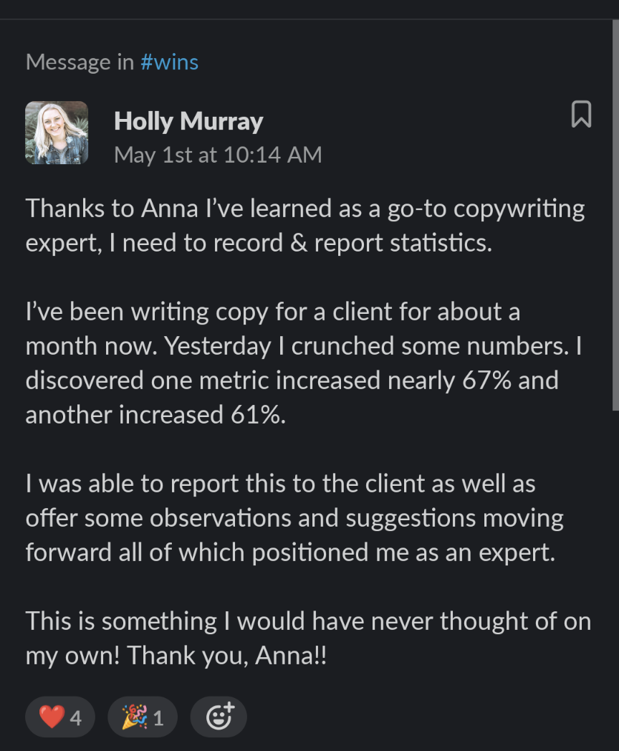Click the "Message in" label
619x751 pixels.
tap(80, 62)
